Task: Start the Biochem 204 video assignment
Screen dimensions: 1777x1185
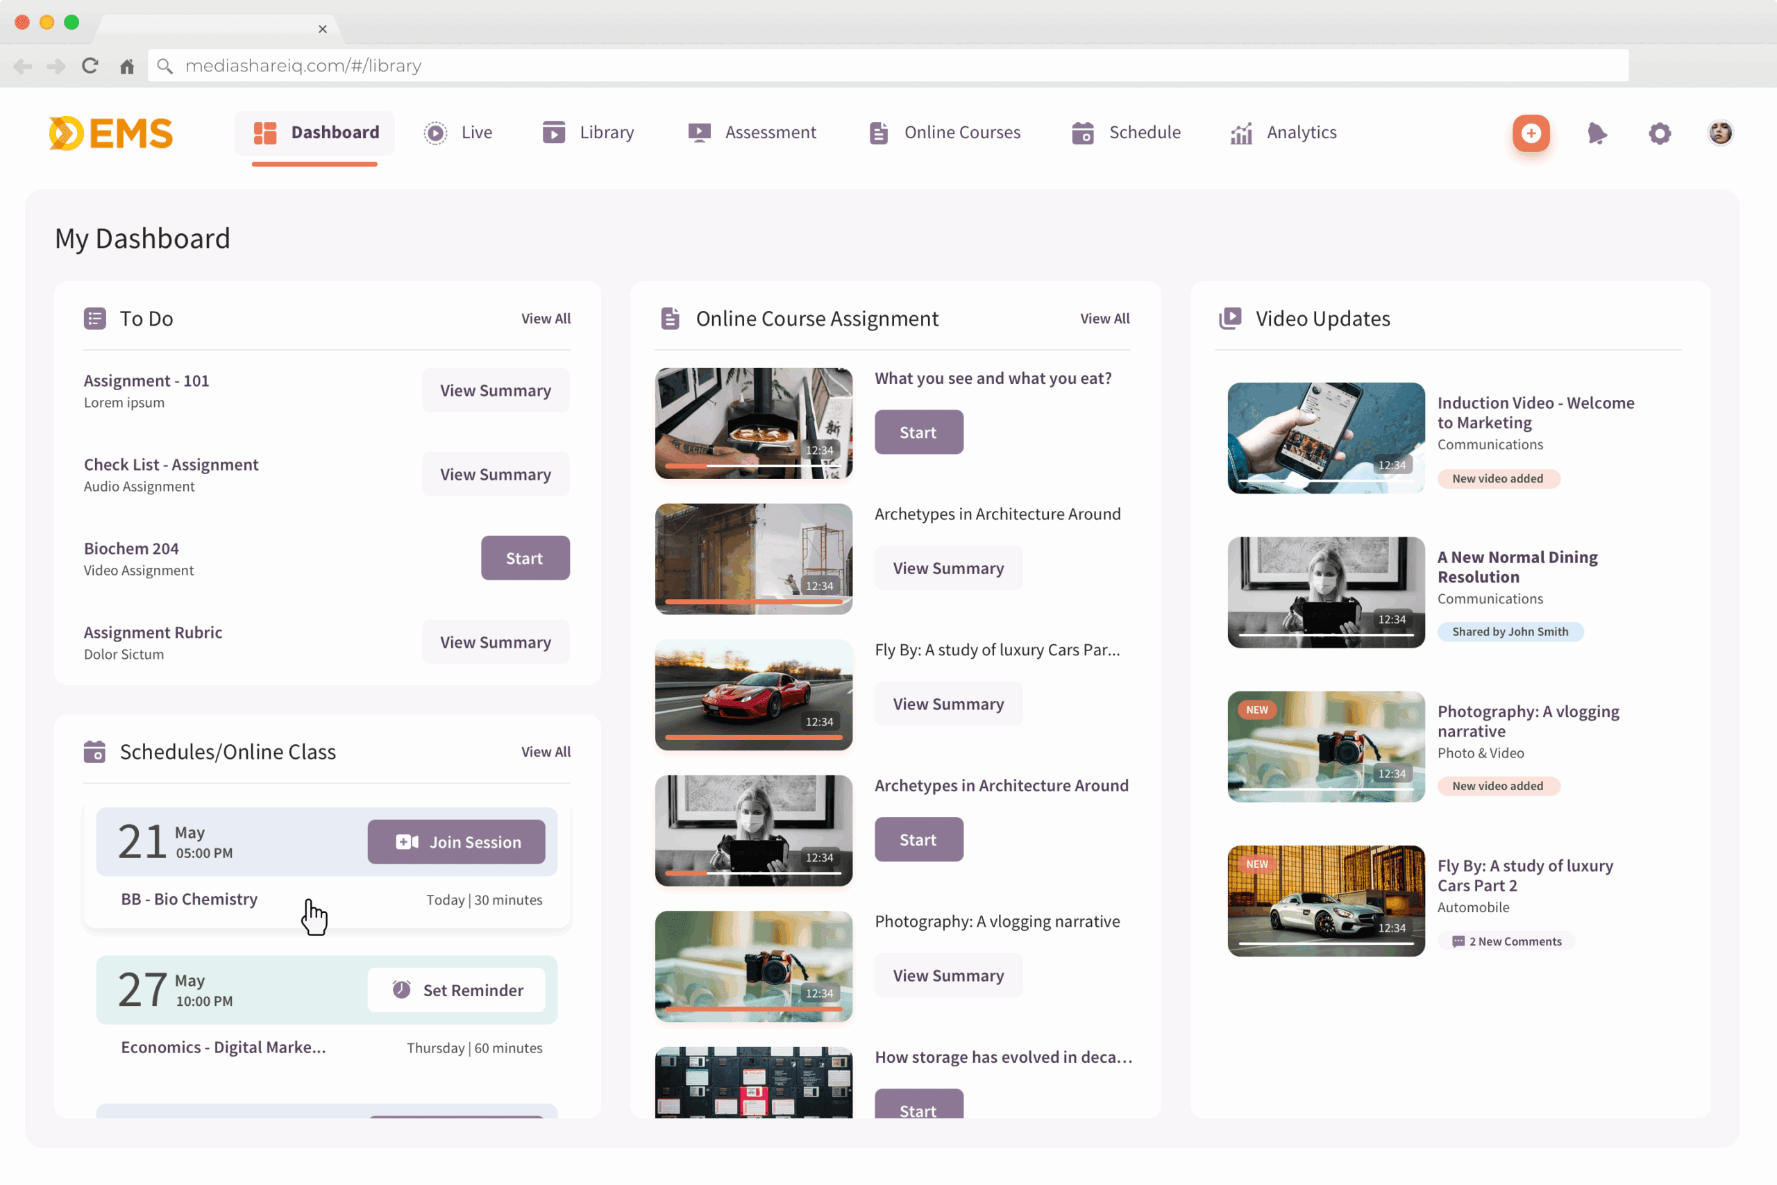Action: point(525,559)
